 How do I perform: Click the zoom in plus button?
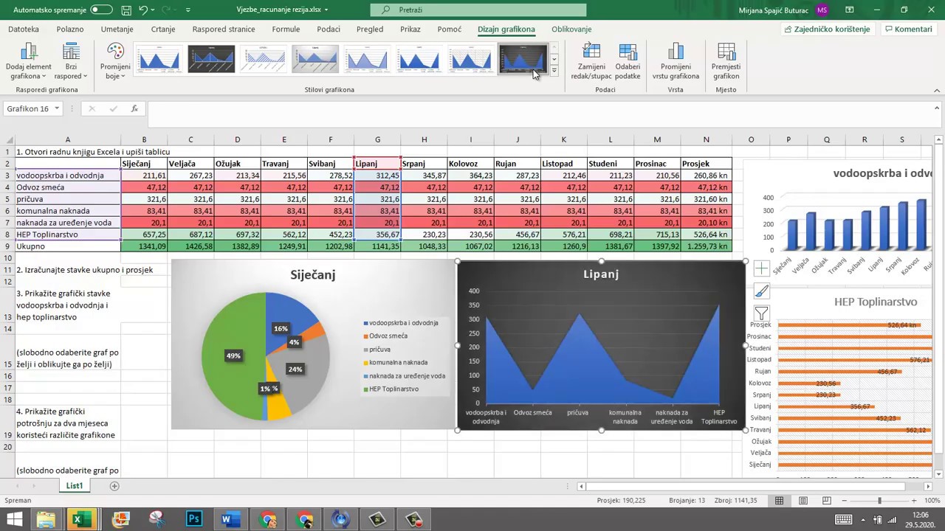pos(913,501)
